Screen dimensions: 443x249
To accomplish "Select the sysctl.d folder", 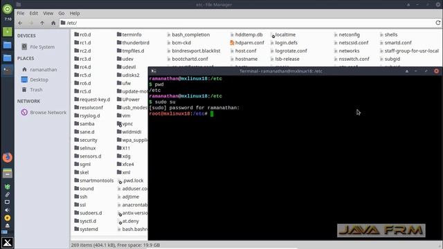I will (x=85, y=221).
